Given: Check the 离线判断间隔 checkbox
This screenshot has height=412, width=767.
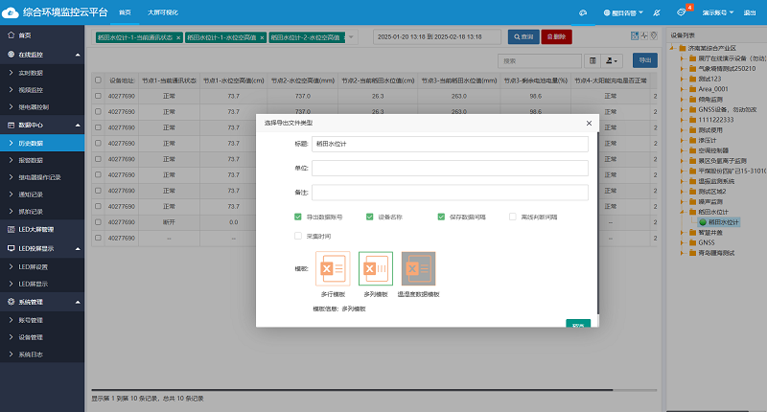Looking at the screenshot, I should pos(513,217).
